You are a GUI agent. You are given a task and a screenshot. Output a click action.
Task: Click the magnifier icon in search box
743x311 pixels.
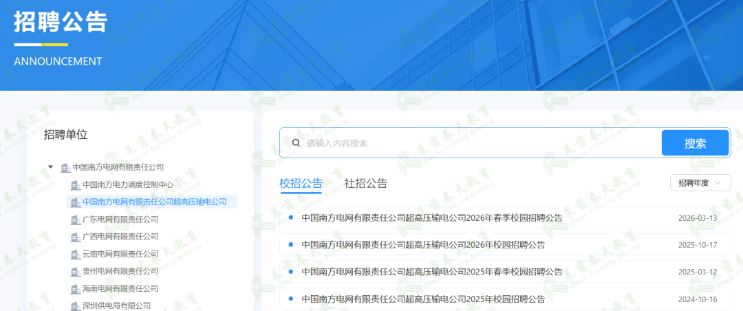coord(296,142)
